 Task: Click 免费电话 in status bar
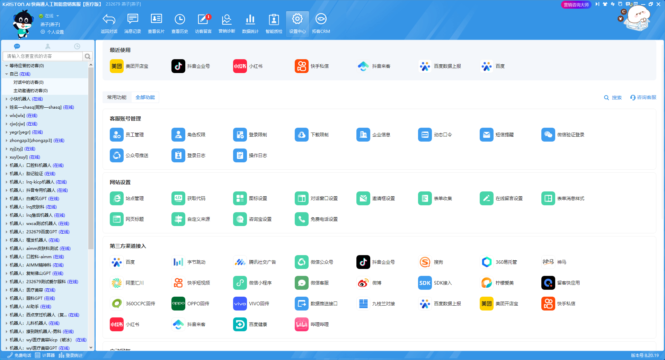20,355
